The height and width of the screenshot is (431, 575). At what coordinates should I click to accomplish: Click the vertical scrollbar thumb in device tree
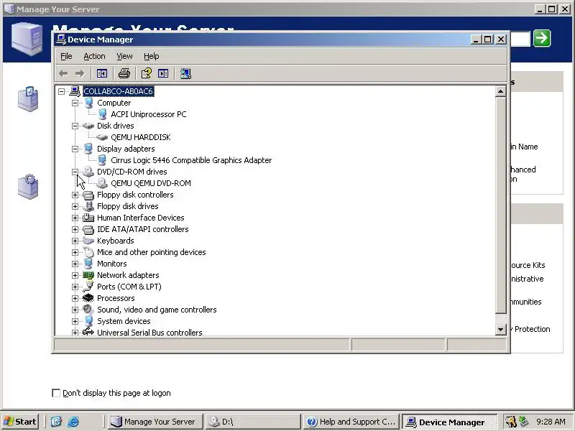click(500, 205)
